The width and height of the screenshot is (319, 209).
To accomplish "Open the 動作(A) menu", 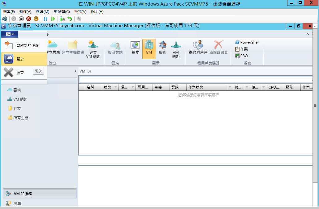I will (25, 12).
